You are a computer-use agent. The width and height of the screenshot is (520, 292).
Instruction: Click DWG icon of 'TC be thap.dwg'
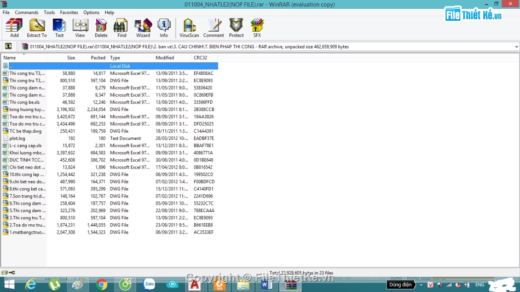click(5, 131)
